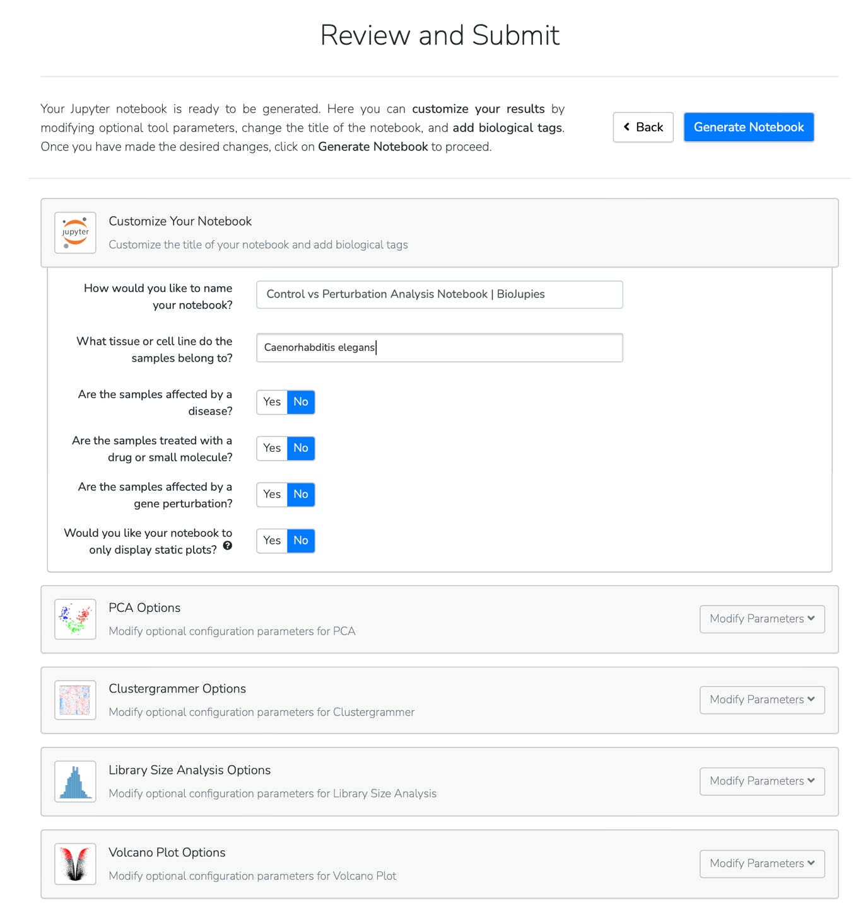Click the PCA scatter plot icon
Viewport: 868px width, 915px height.
coord(75,619)
